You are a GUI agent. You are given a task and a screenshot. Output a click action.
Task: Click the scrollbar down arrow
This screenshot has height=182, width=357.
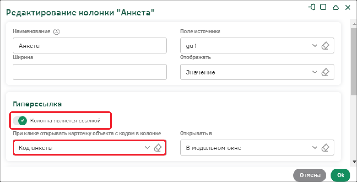click(x=353, y=162)
